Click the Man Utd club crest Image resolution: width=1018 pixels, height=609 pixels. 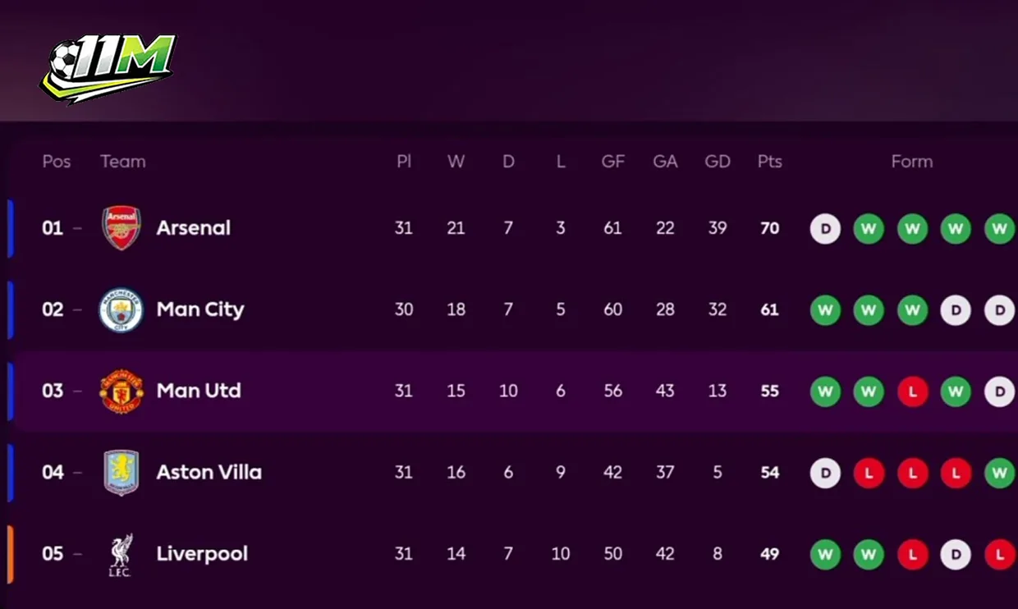[122, 391]
